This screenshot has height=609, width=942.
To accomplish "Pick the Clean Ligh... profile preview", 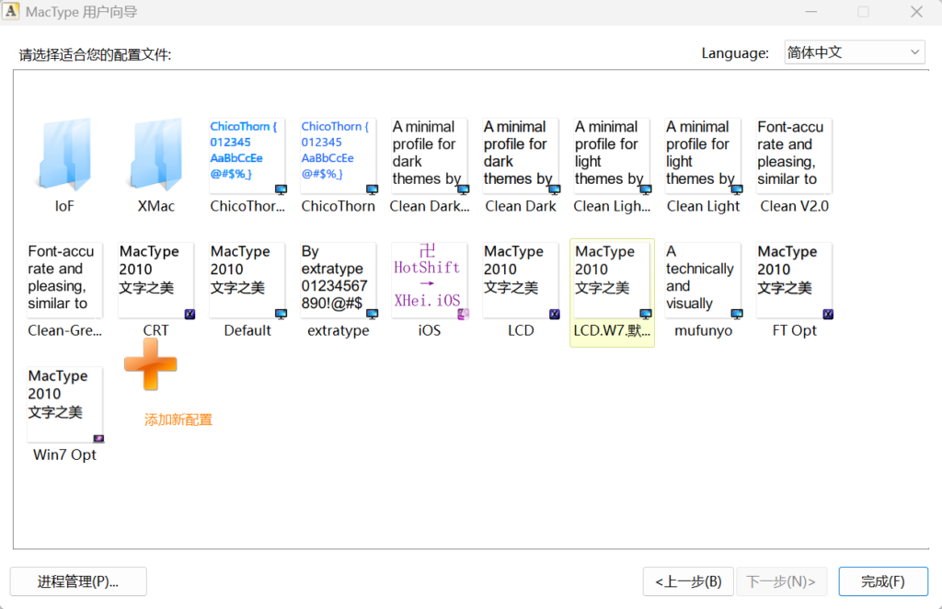I will pyautogui.click(x=612, y=156).
